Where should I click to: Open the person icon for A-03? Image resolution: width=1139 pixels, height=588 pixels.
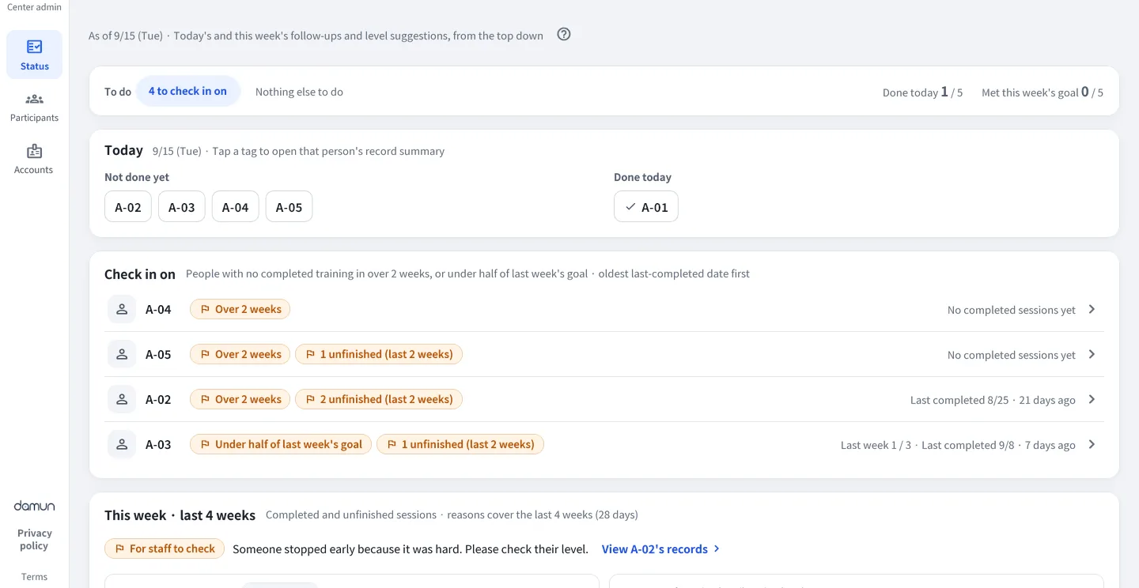coord(122,444)
